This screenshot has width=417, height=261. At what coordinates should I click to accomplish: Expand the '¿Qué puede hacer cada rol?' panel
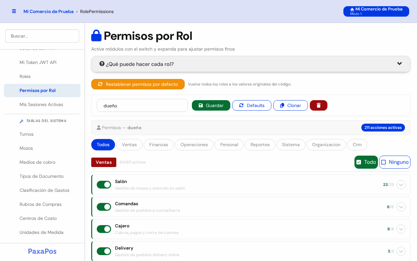tap(251, 64)
